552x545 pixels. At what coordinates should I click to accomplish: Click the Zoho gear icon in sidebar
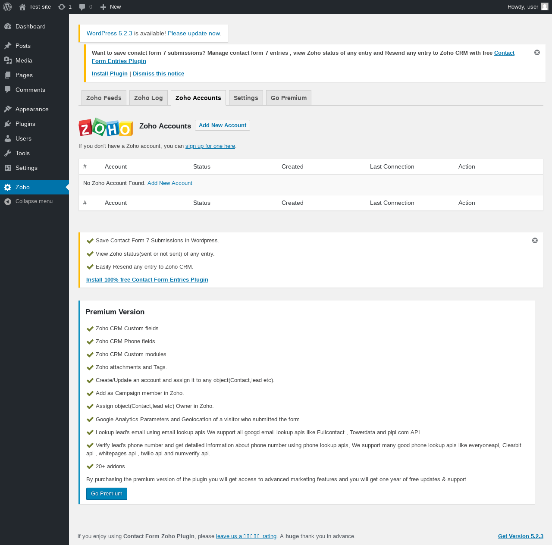(x=8, y=187)
